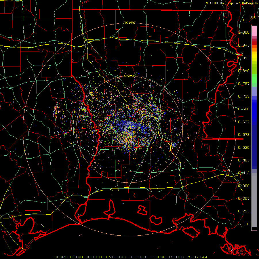The image size is (259, 259).
Task: Pick the pink segment of the color bar
Action: 254,31
